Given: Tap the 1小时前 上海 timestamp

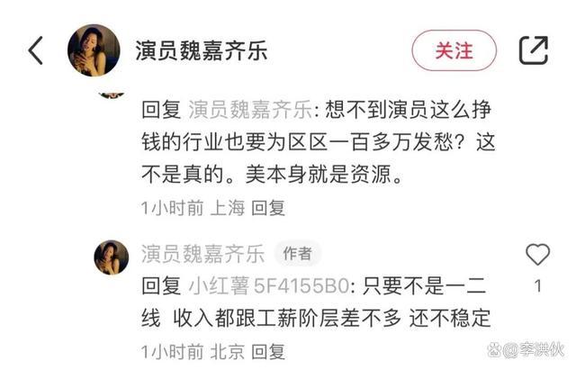Looking at the screenshot, I should (193, 208).
